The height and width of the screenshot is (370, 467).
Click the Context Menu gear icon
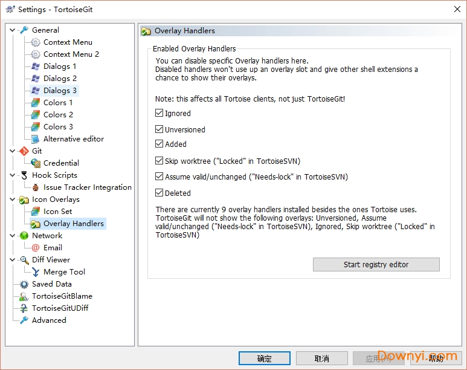36,42
